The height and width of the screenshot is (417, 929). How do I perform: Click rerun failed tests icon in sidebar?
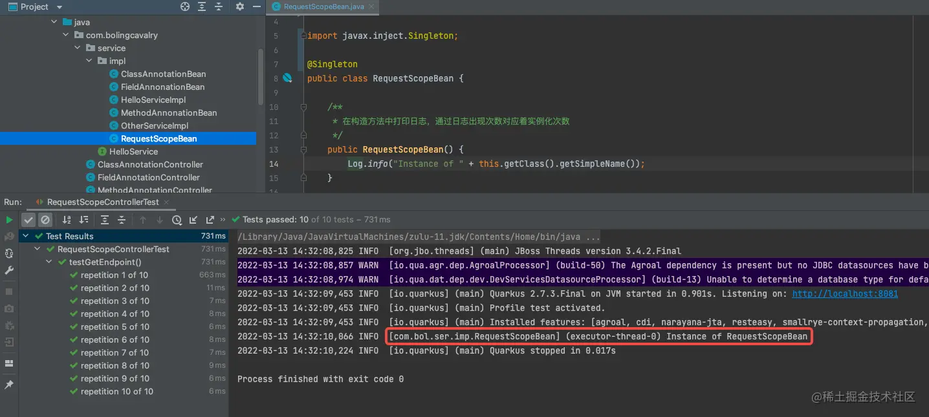tap(9, 237)
